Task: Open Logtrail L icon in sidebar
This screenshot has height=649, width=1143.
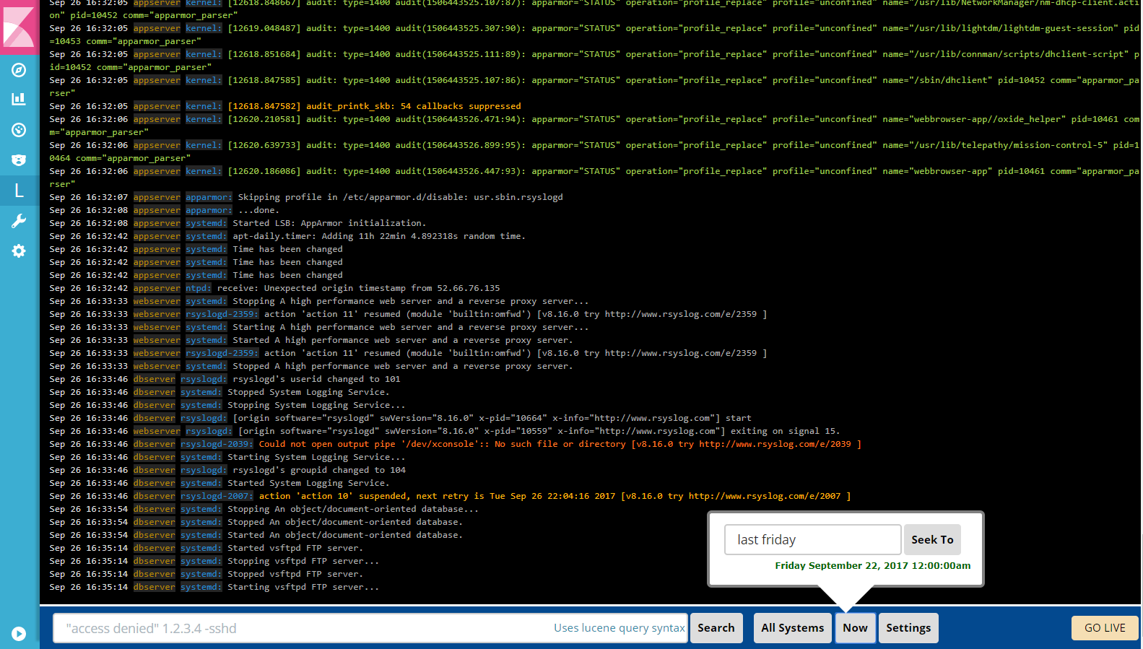Action: [19, 190]
